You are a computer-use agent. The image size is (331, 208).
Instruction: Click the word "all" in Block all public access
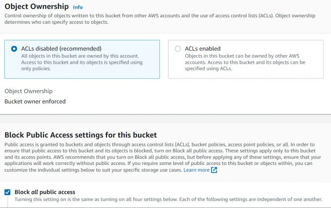coord(34,192)
